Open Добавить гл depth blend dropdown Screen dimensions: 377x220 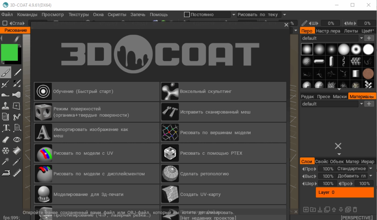click(371, 176)
